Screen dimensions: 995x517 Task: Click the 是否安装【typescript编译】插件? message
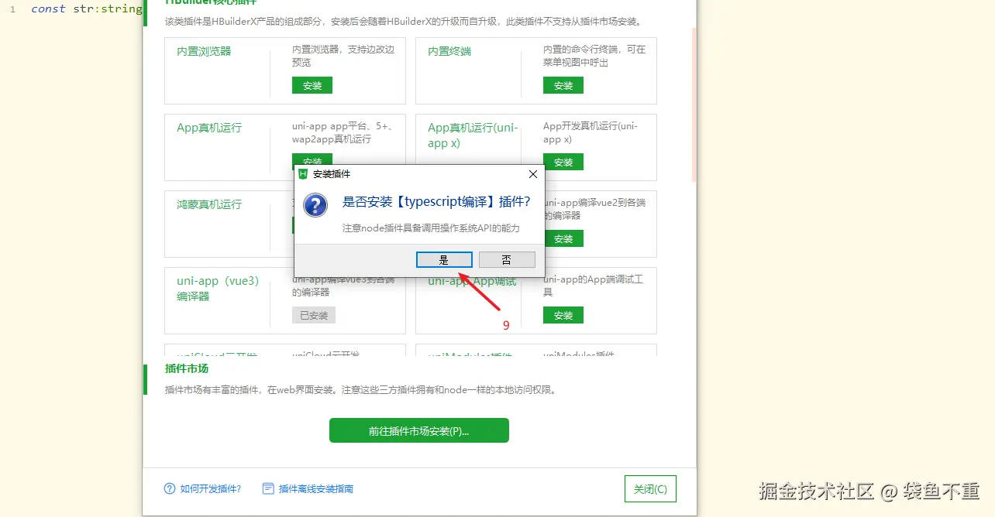click(436, 201)
